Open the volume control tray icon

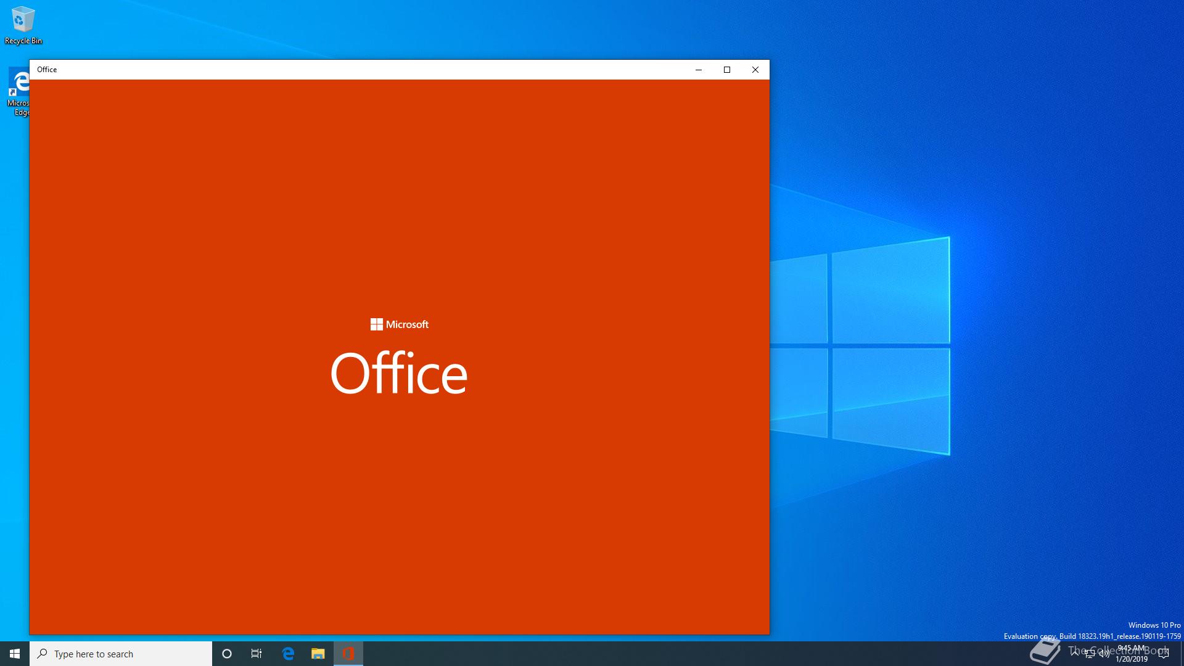click(x=1104, y=654)
